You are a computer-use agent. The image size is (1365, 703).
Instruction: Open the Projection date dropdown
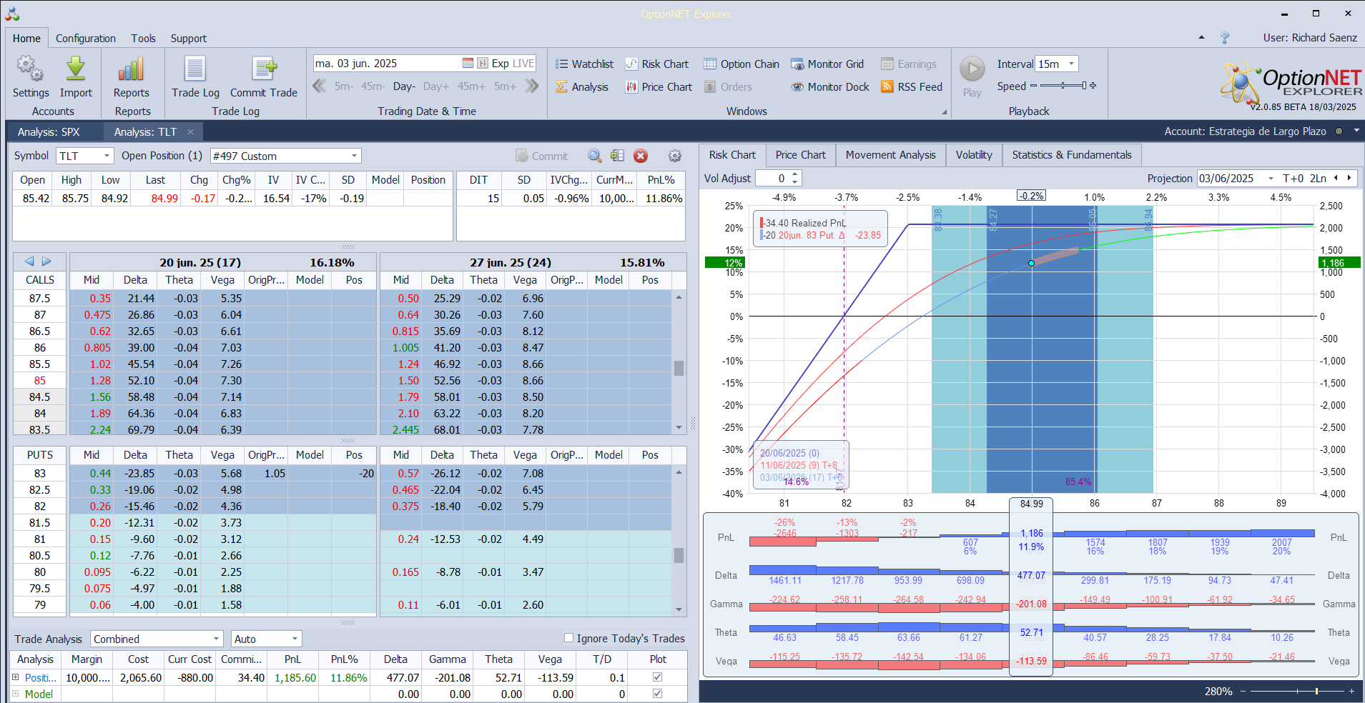(1271, 178)
